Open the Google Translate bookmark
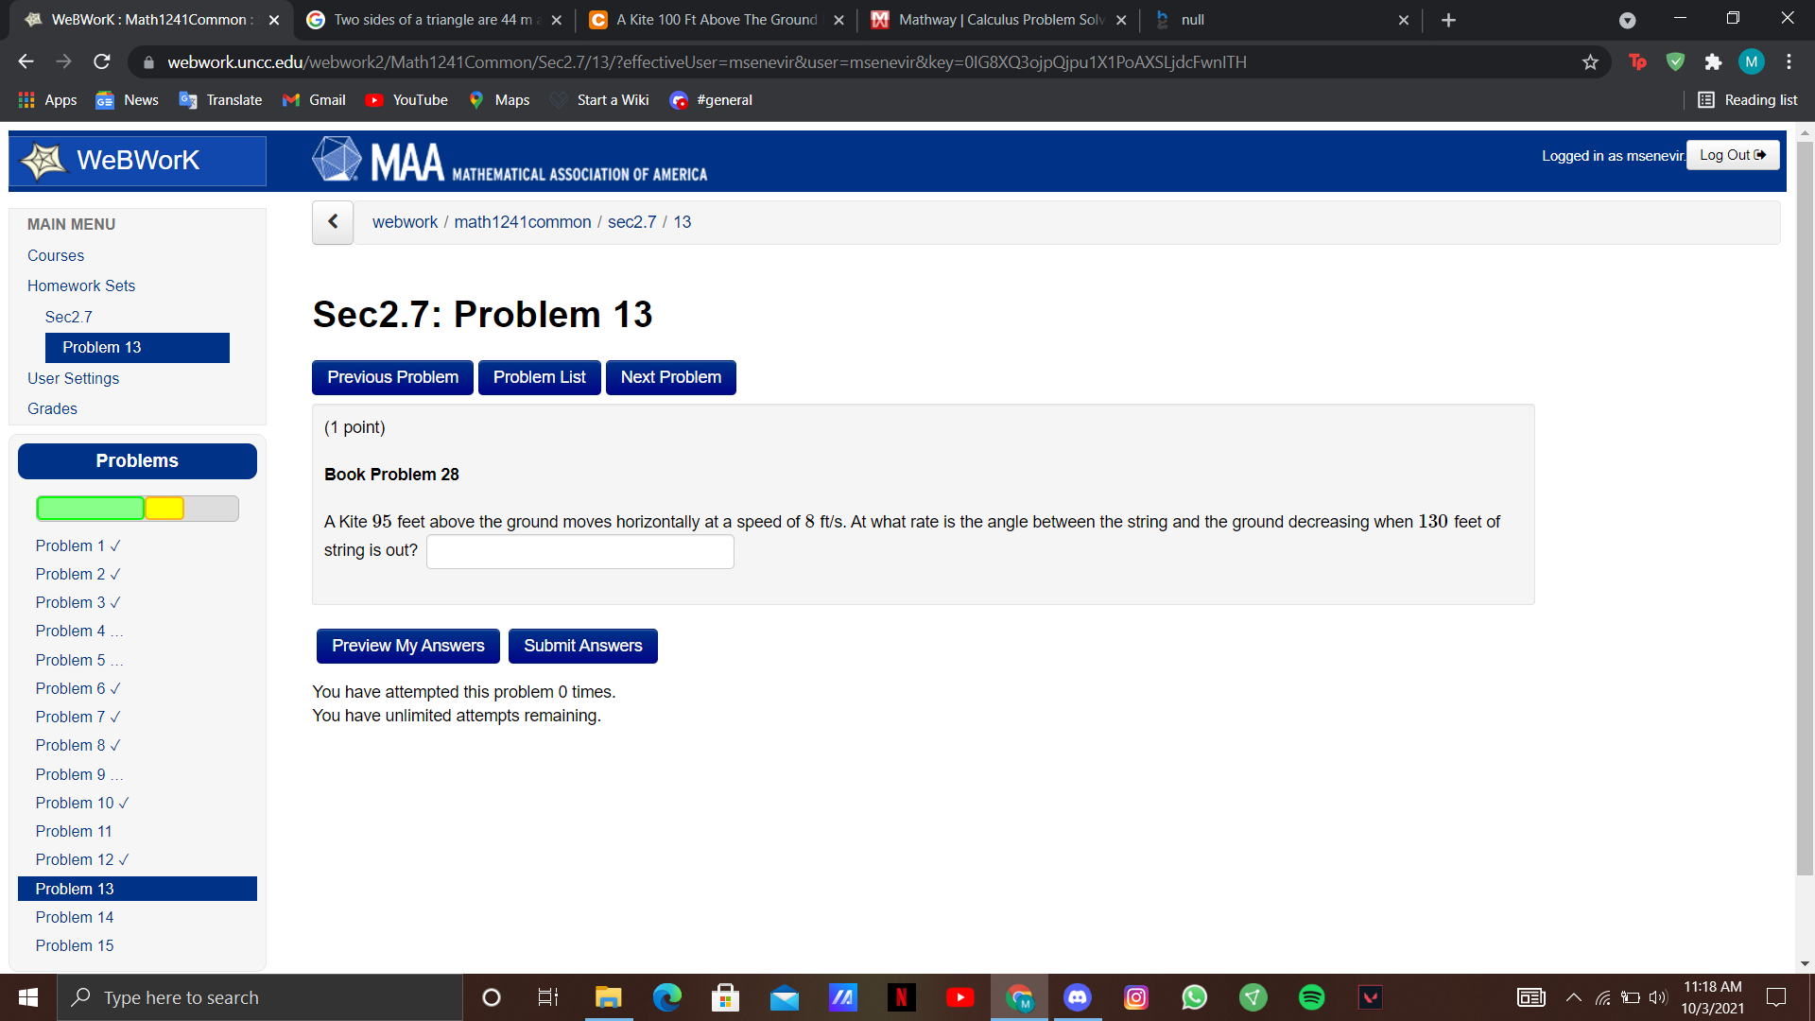The height and width of the screenshot is (1021, 1815). (219, 99)
